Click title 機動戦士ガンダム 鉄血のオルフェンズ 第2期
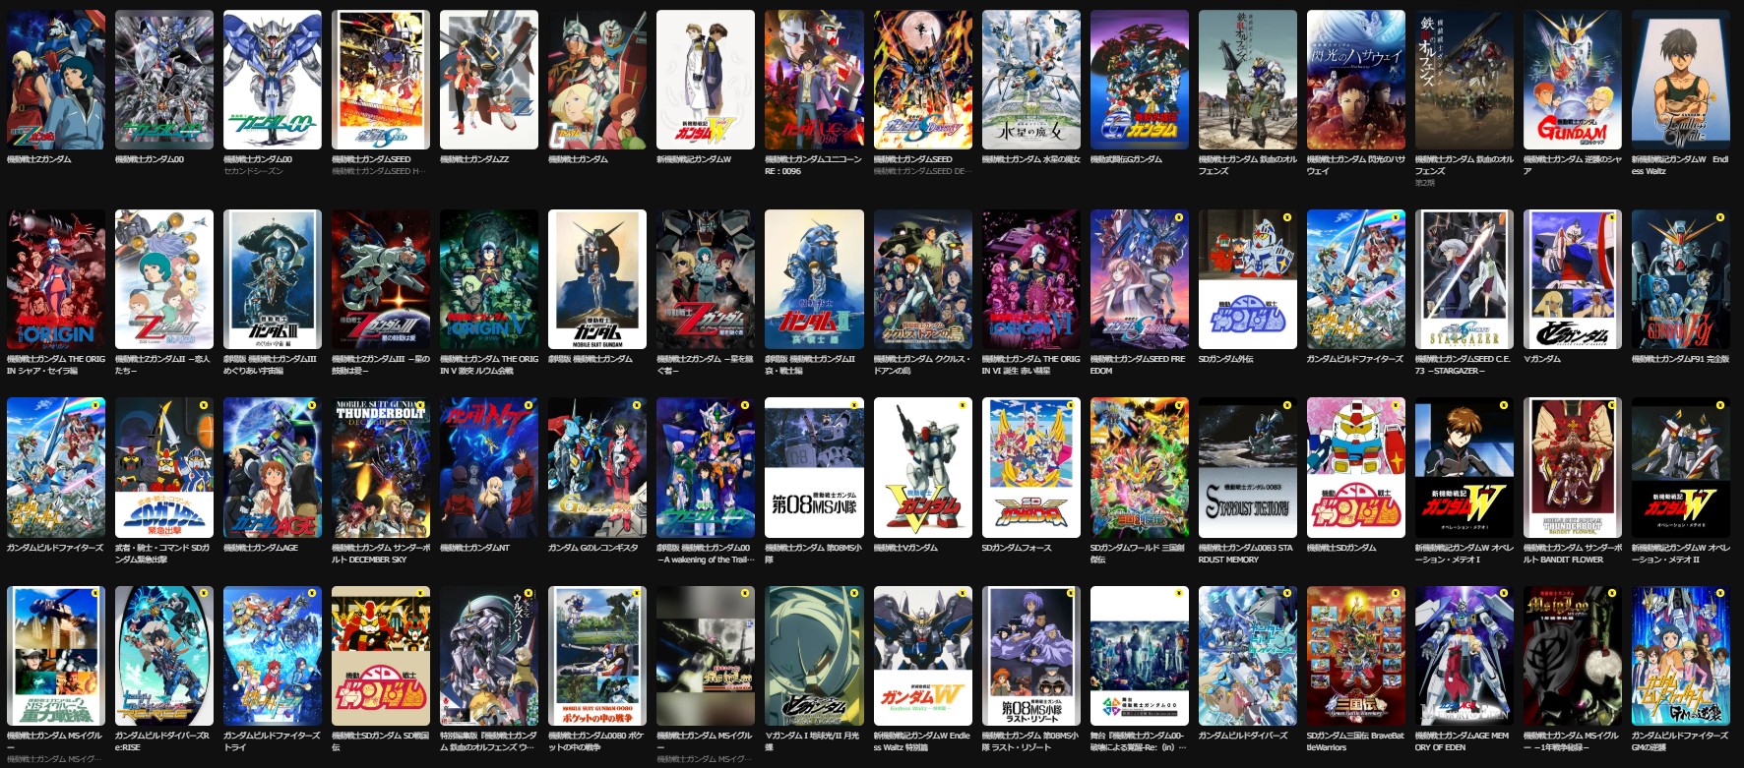This screenshot has width=1744, height=768. [x=1464, y=170]
